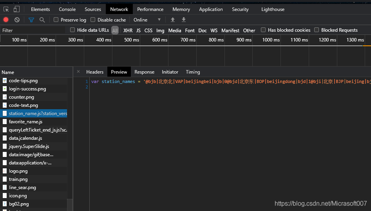Enable the Disable cache checkbox
This screenshot has height=211, width=371.
[x=93, y=20]
